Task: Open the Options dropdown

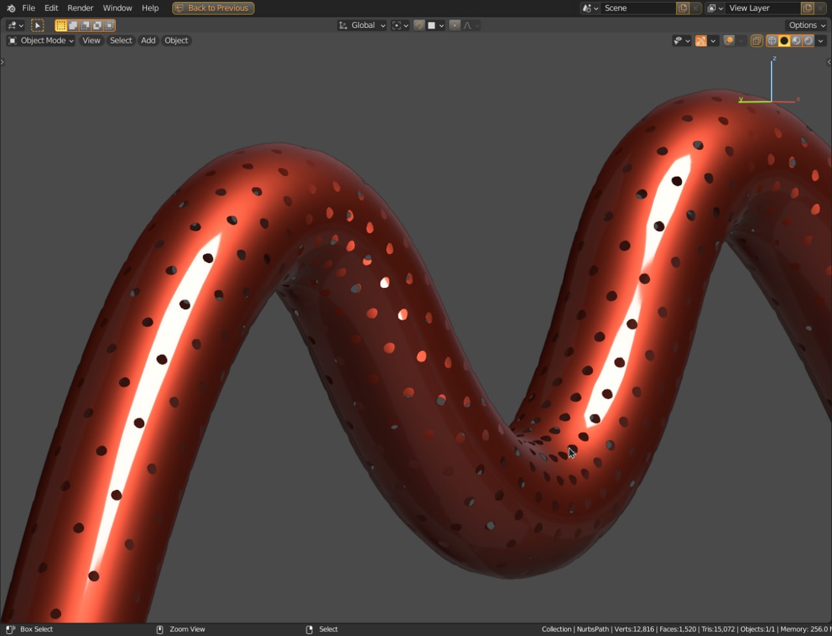Action: (807, 25)
